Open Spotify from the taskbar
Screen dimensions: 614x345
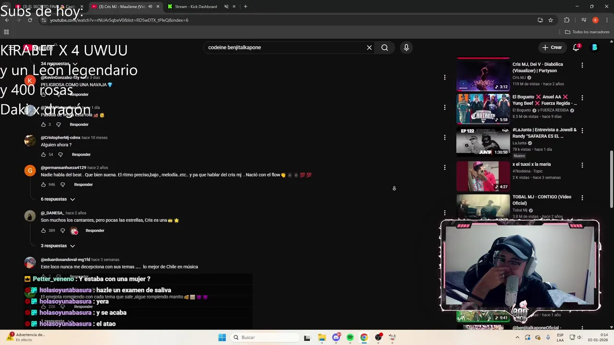[x=350, y=337]
